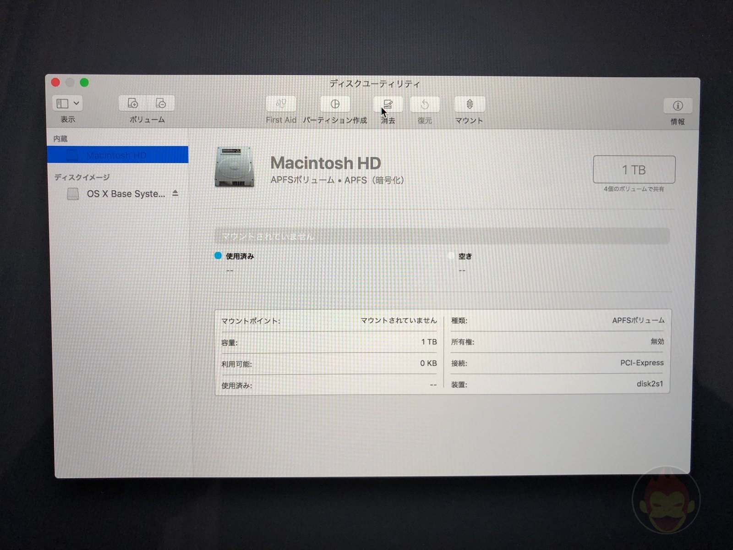Open the Info (情報) panel
The height and width of the screenshot is (550, 733).
point(678,106)
